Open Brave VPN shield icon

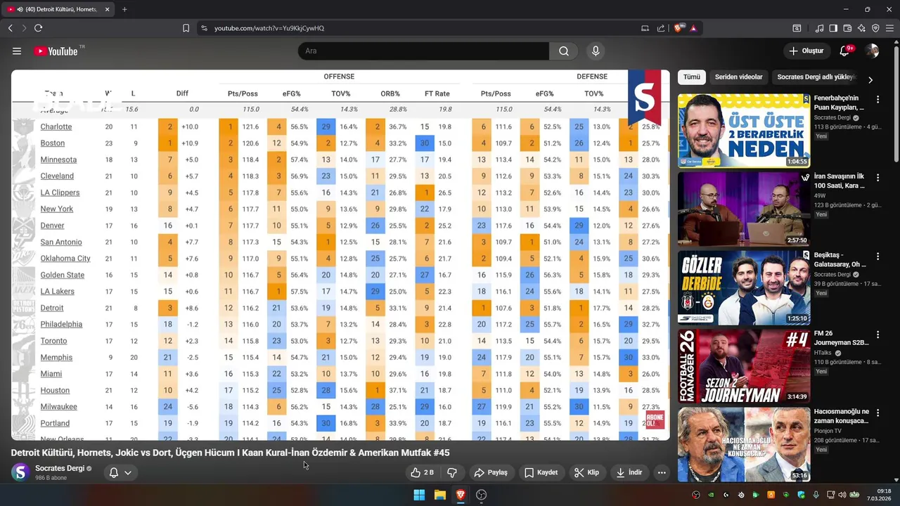point(875,28)
